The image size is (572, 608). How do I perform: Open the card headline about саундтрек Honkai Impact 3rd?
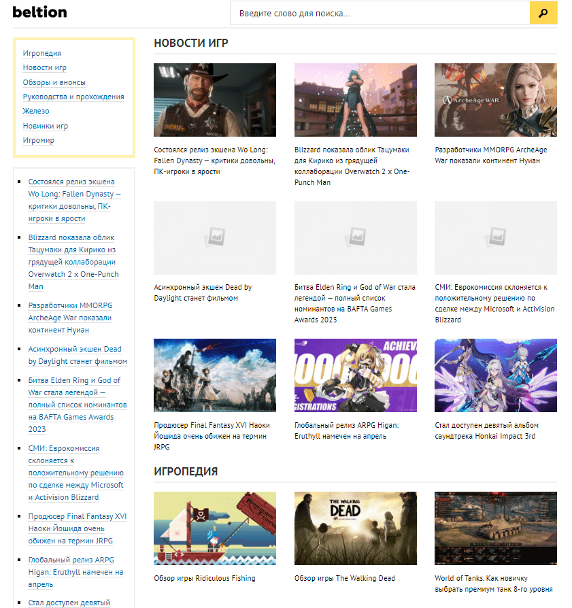pyautogui.click(x=487, y=430)
